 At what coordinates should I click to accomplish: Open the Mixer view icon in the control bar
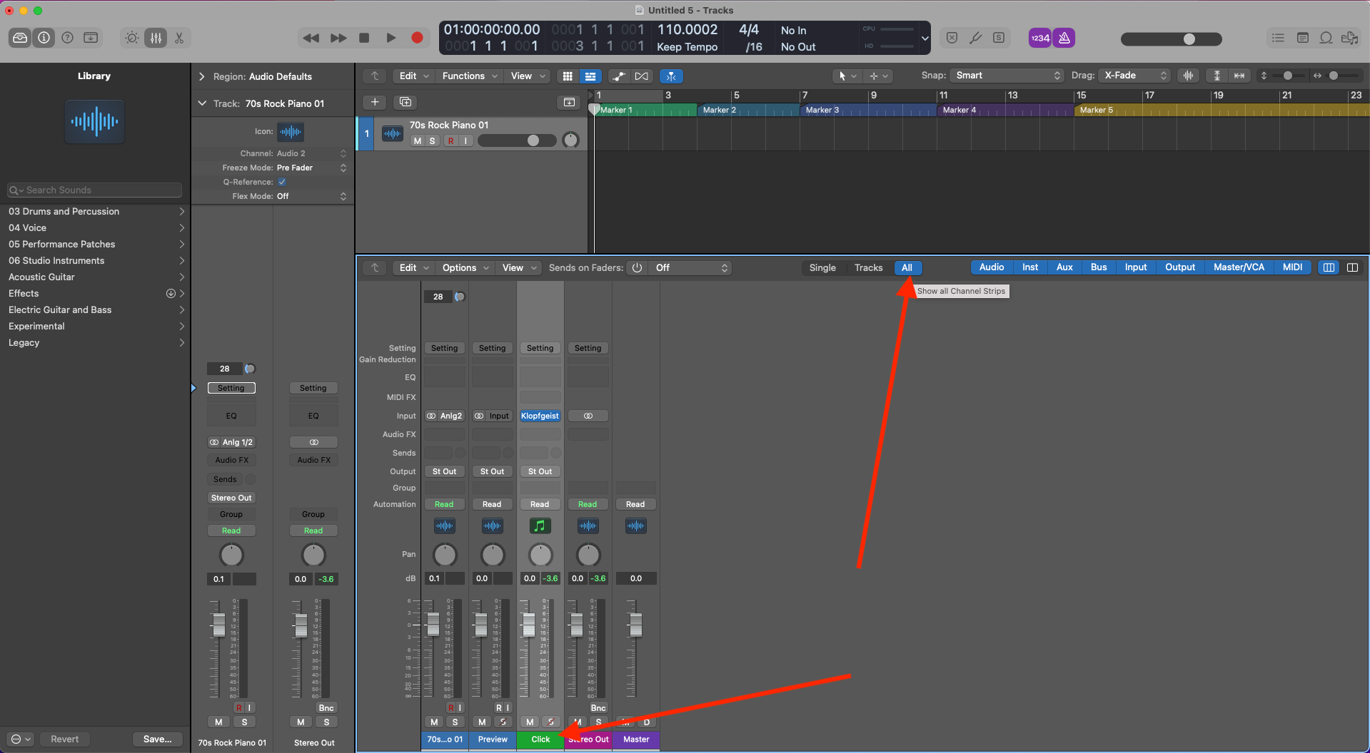point(156,37)
